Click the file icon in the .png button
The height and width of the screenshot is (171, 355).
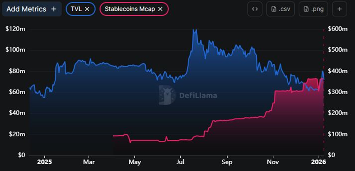[306, 9]
